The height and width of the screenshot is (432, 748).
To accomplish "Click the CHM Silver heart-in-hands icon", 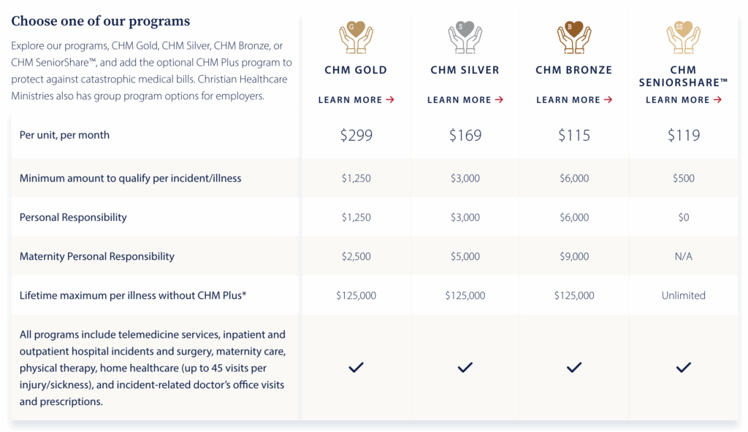I will pos(465,37).
